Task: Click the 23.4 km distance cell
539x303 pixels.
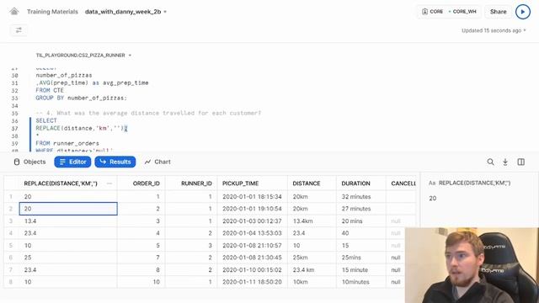Action: point(312,269)
